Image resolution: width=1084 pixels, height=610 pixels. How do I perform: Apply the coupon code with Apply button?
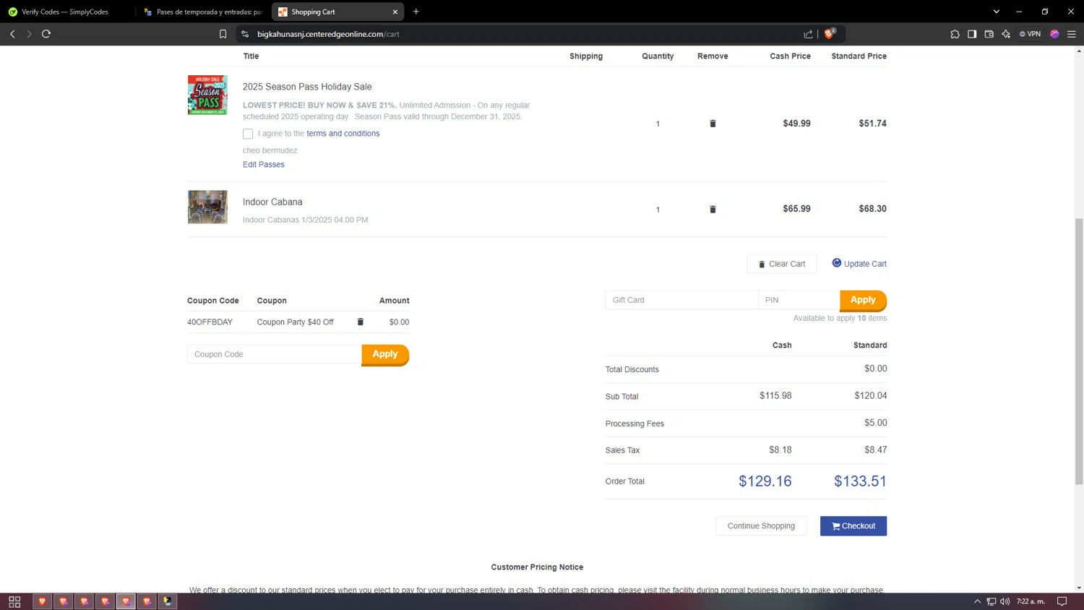tap(385, 354)
